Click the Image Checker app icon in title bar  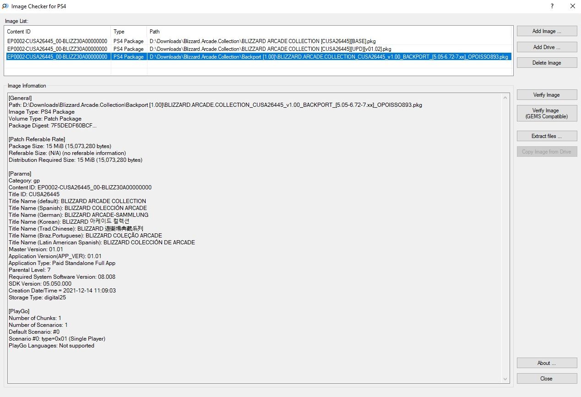(5, 6)
